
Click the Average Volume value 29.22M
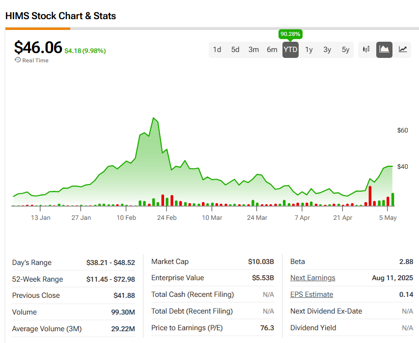[123, 329]
